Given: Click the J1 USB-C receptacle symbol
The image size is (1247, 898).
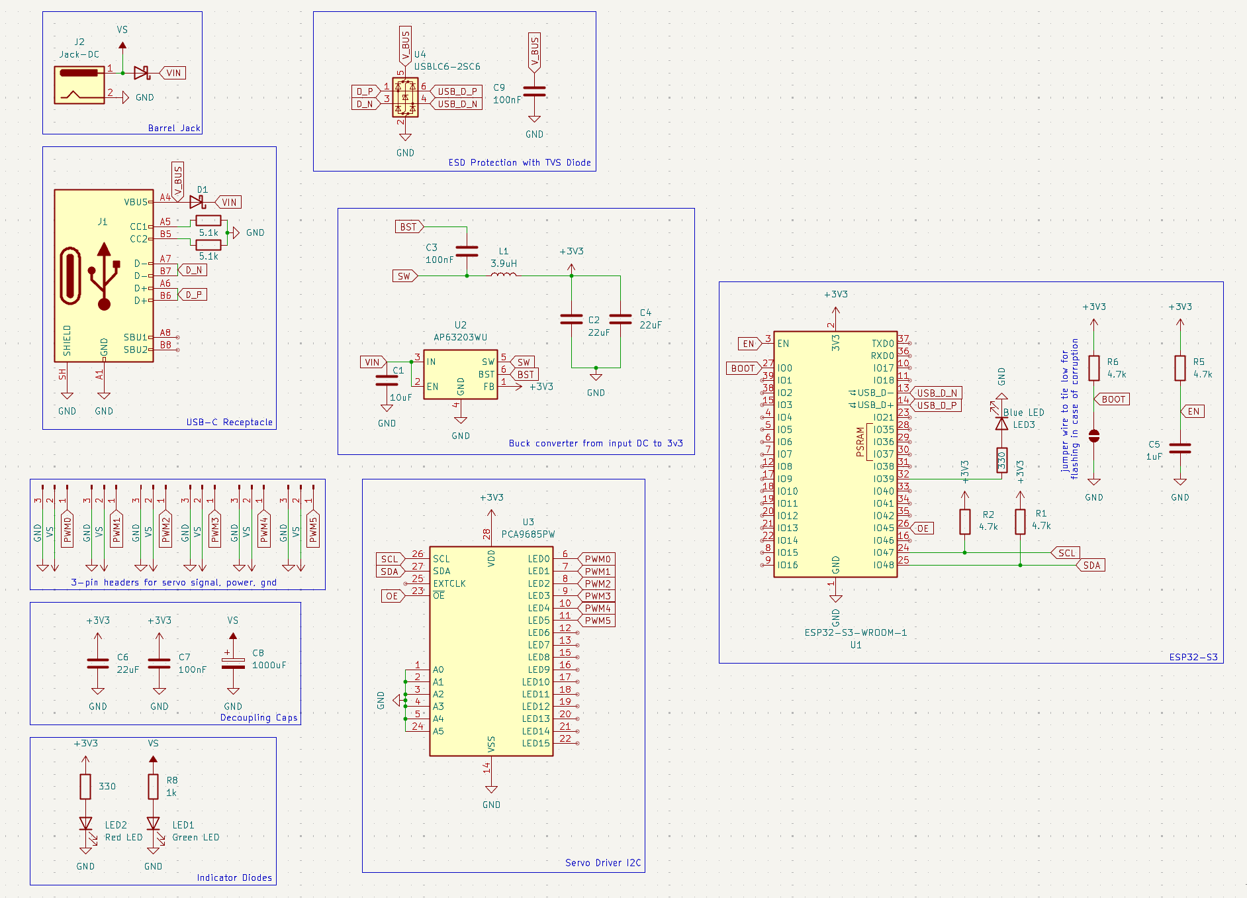Looking at the screenshot, I should [x=104, y=275].
